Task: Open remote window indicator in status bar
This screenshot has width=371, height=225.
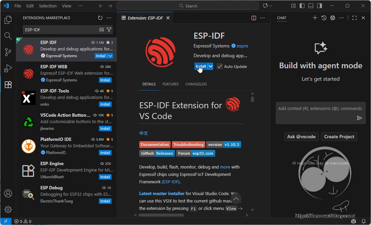Action: (6, 222)
